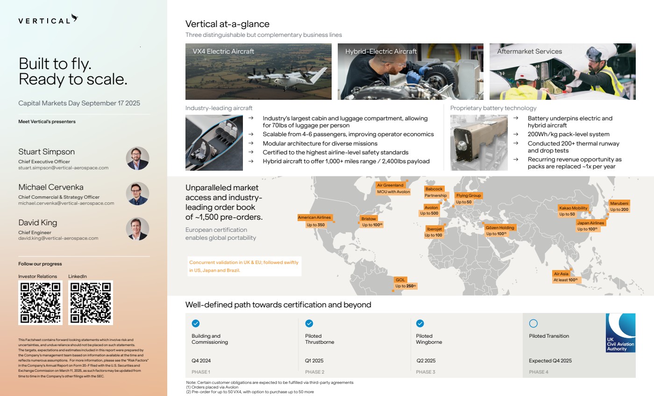This screenshot has width=654, height=396.
Task: Select the Aftermarket Services image
Action: click(562, 71)
